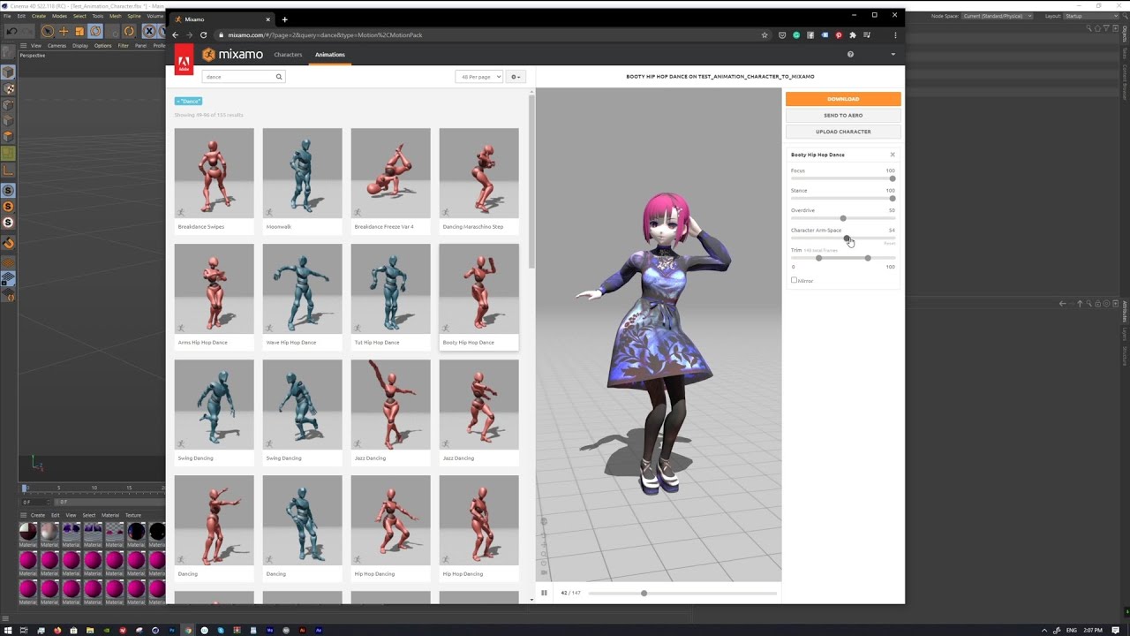Click the Pocket extension icon
1130x636 pixels.
pyautogui.click(x=782, y=35)
